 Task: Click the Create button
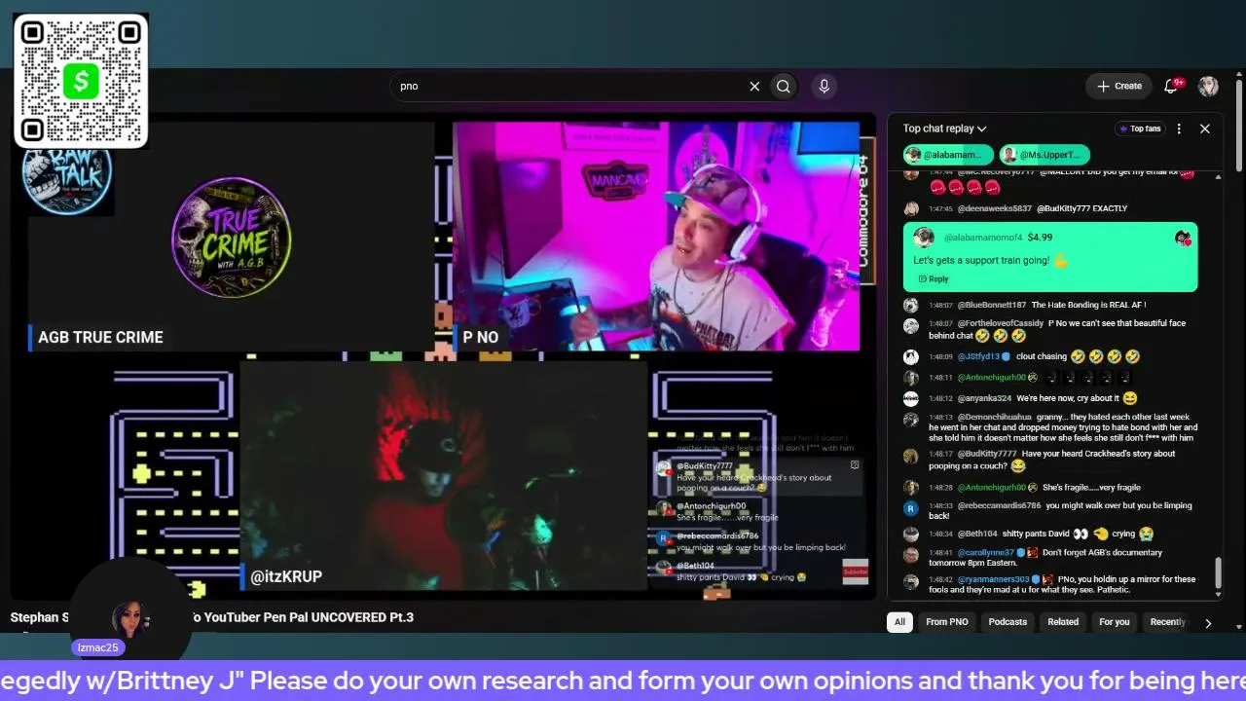(1118, 86)
